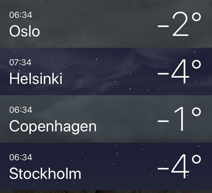Image resolution: width=212 pixels, height=193 pixels.
Task: Select the Oslo city name
Action: coord(25,31)
